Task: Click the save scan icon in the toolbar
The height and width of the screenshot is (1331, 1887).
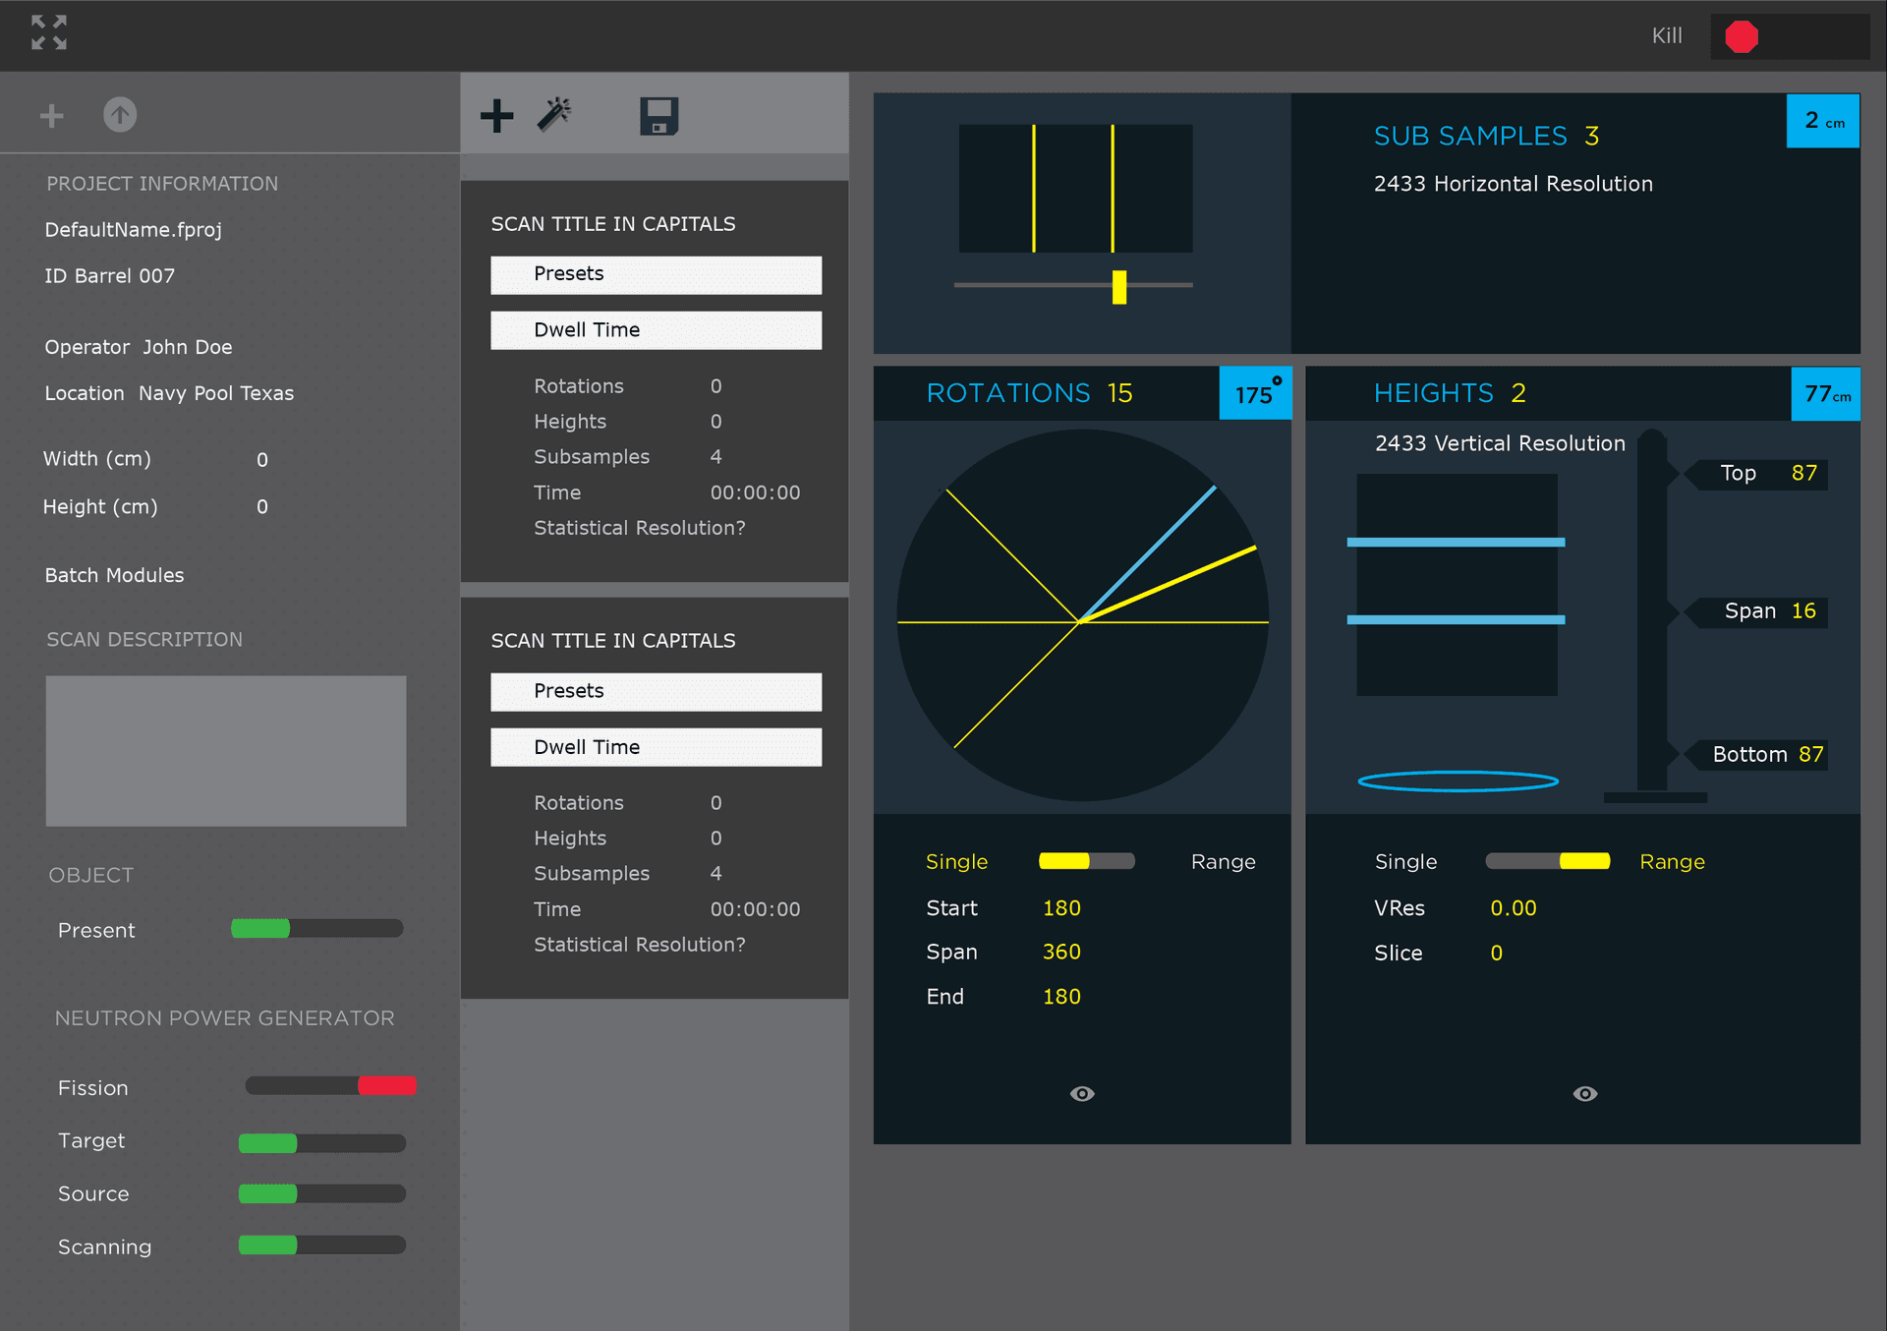Action: [x=658, y=115]
